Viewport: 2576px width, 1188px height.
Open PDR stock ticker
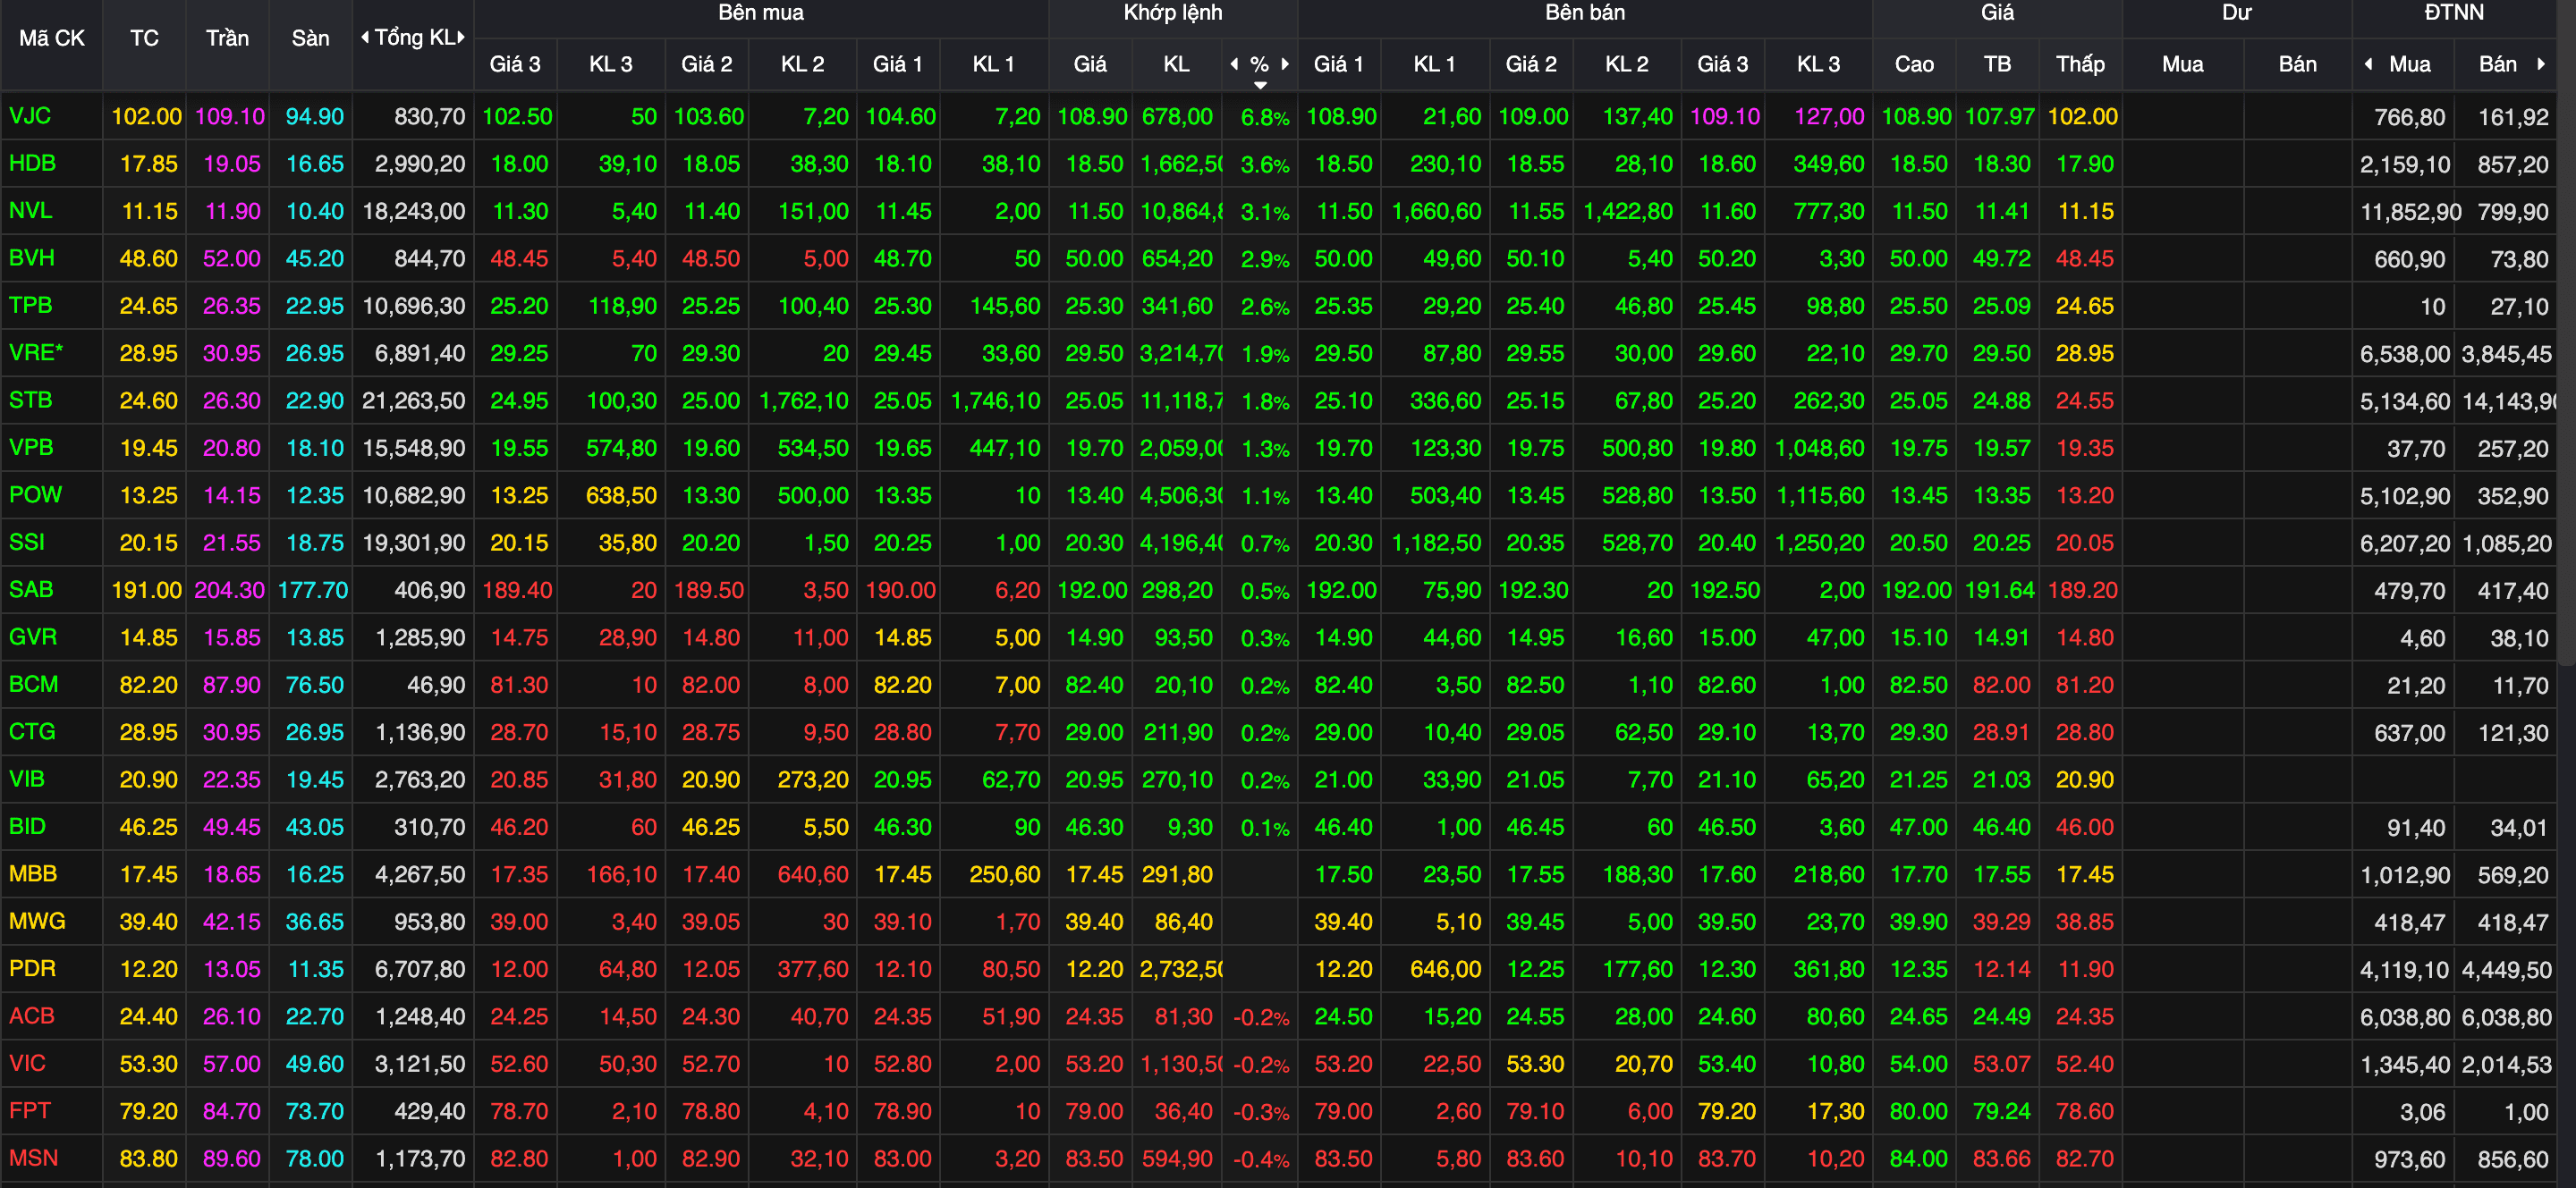pyautogui.click(x=32, y=968)
